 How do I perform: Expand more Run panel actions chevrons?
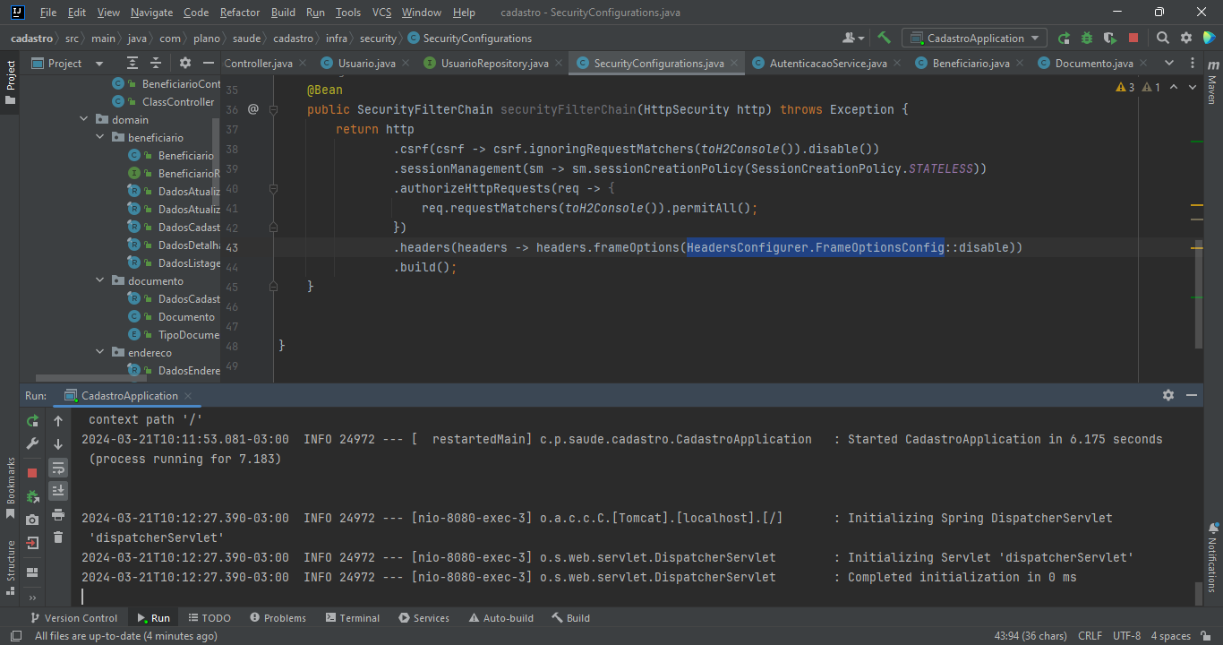point(33,597)
